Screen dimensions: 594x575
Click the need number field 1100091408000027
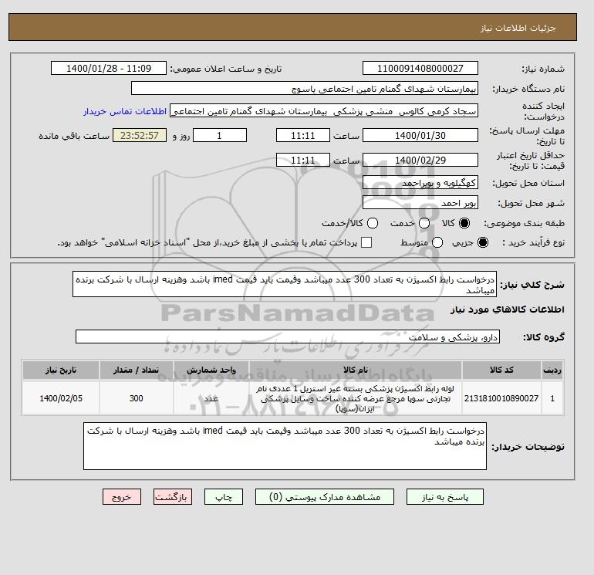[x=420, y=68]
